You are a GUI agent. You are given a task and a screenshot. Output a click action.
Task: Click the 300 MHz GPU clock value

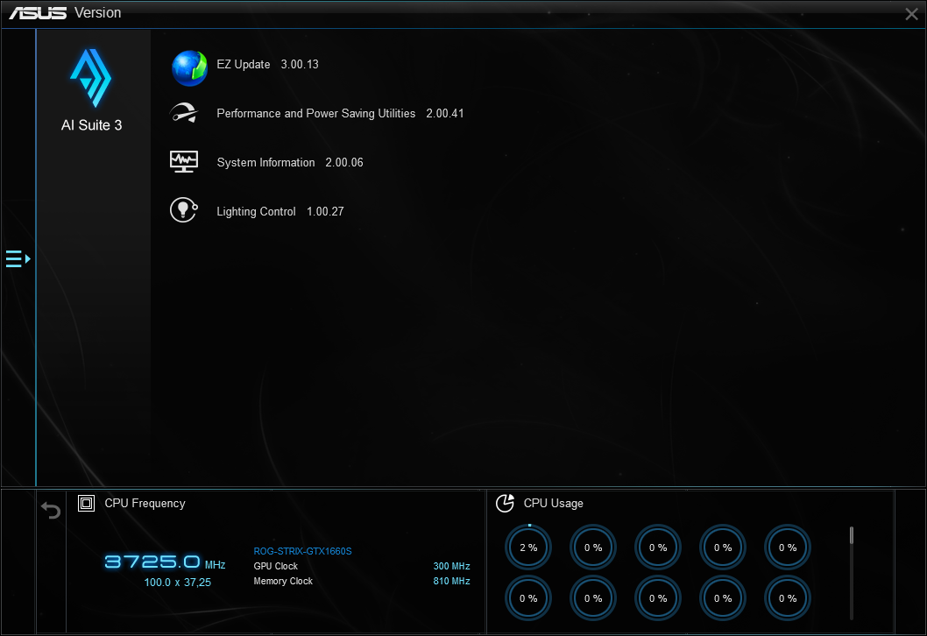452,566
